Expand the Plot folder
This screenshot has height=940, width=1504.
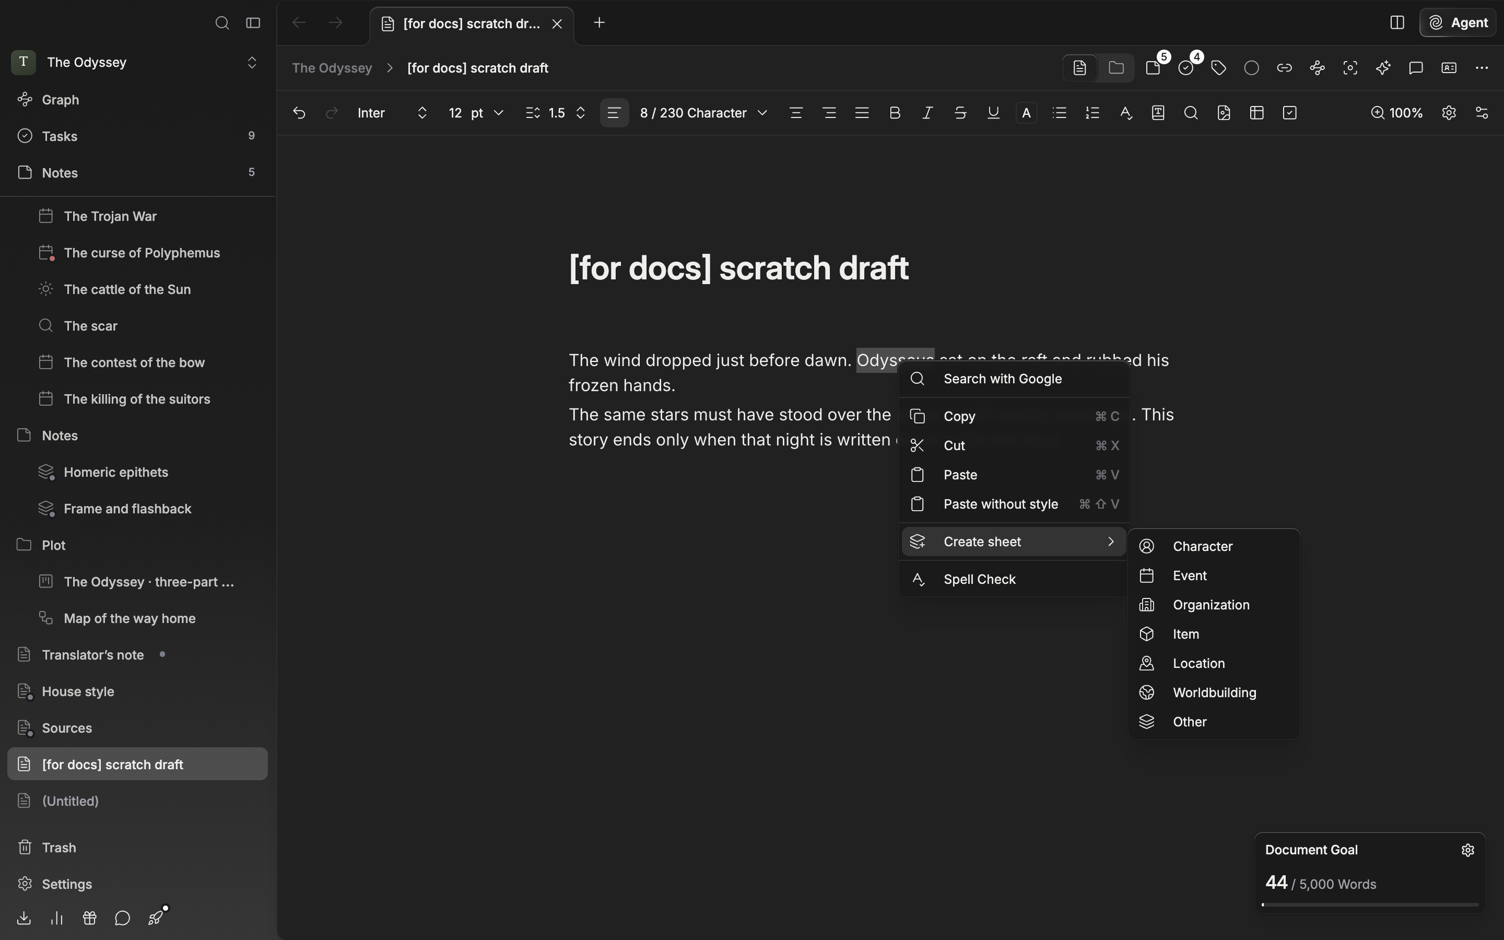tap(137, 545)
